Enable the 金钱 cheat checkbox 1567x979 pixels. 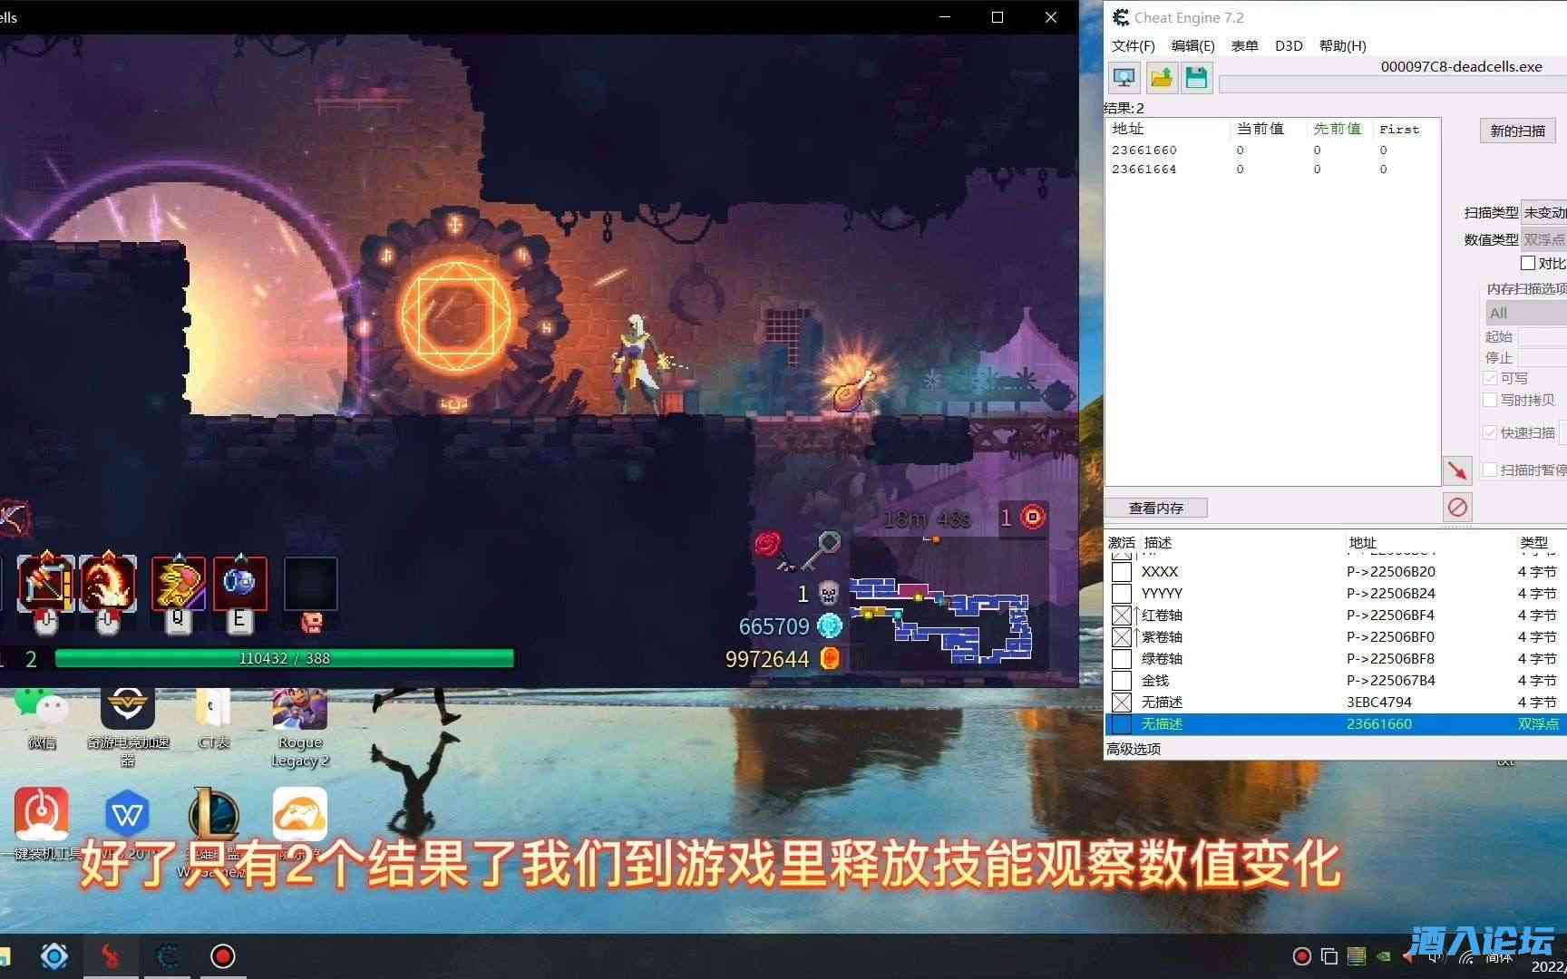click(x=1120, y=680)
